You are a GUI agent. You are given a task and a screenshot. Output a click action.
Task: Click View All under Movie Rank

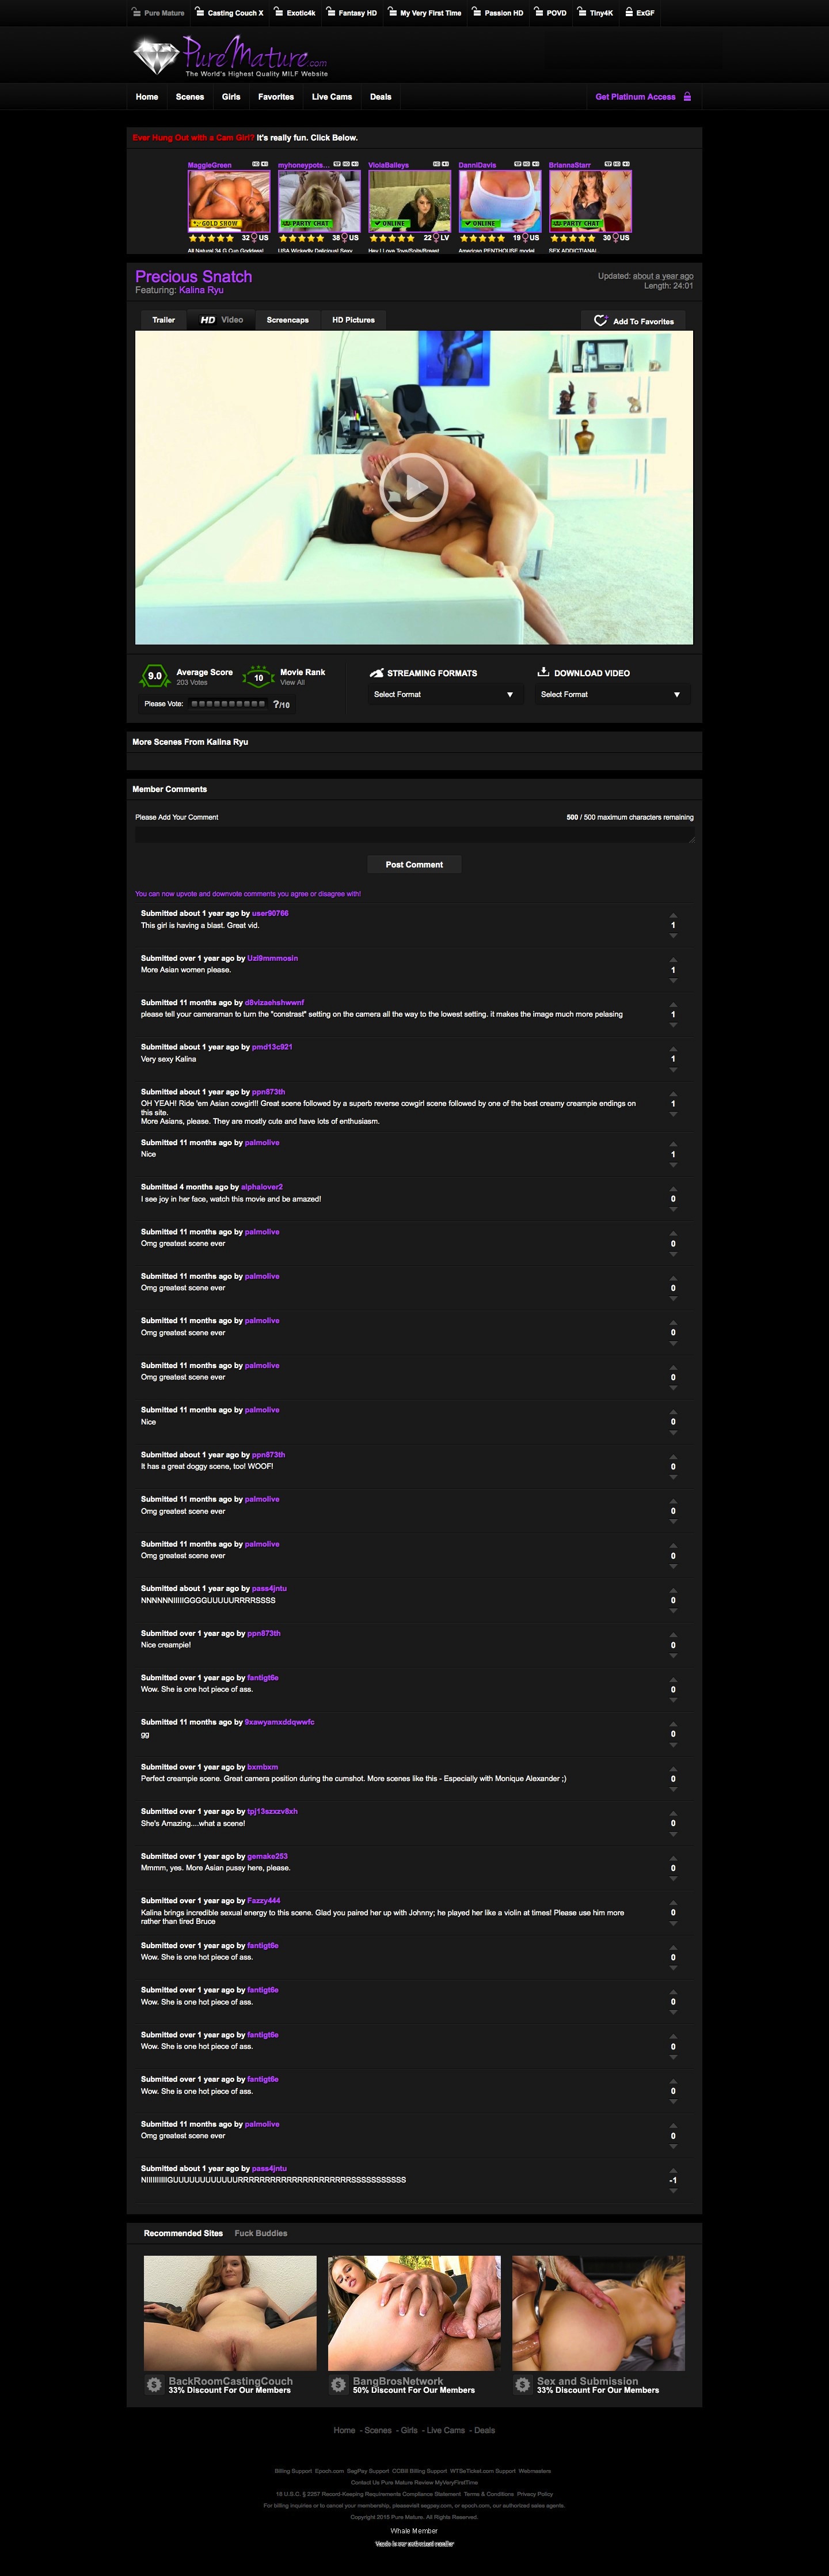292,682
